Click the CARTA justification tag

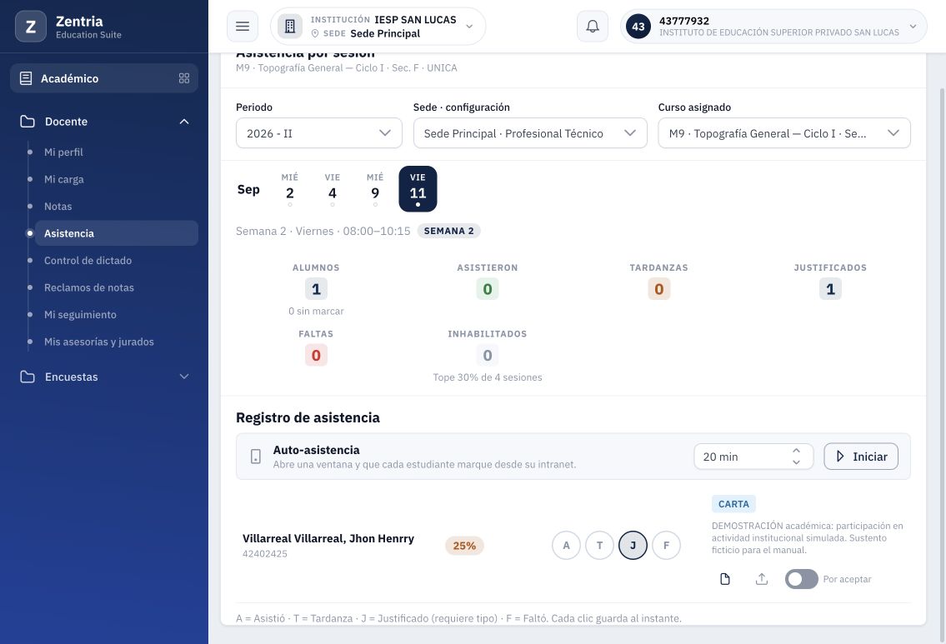[733, 504]
